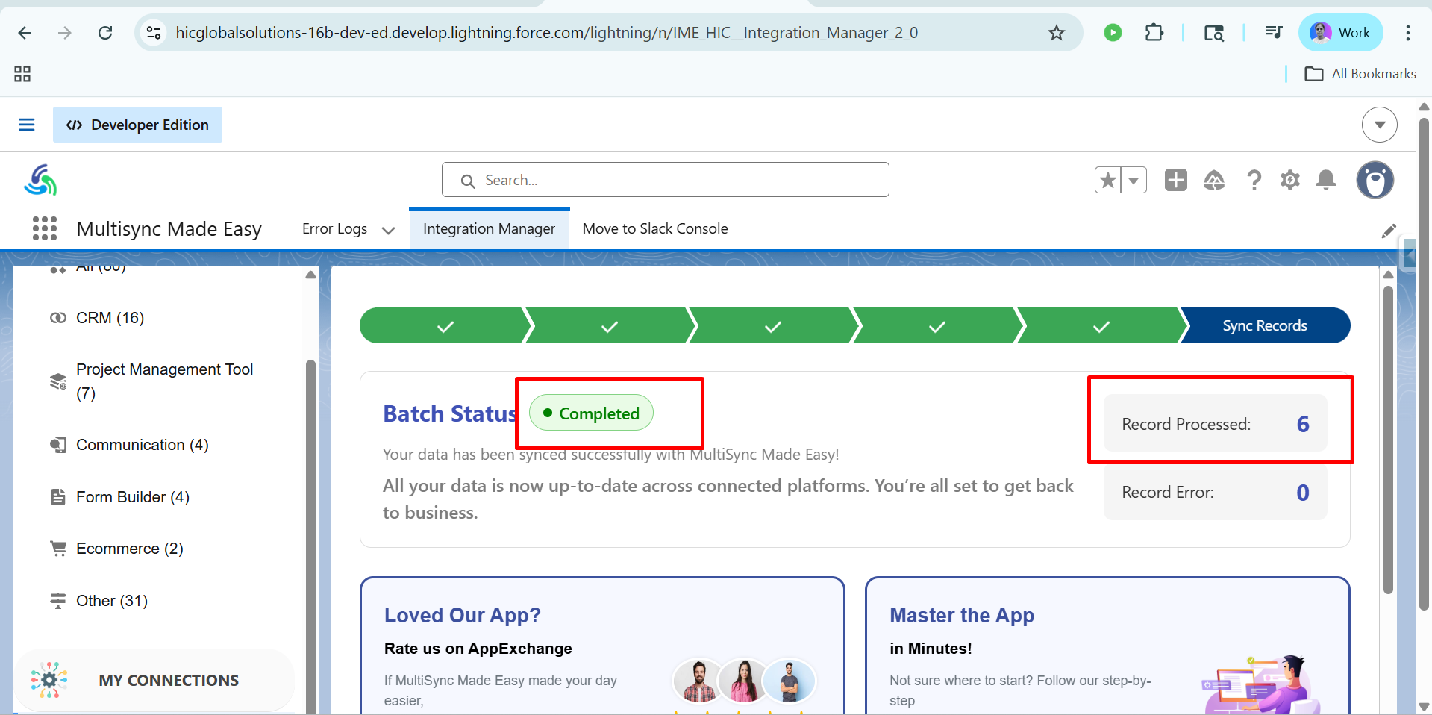Click the Master the App heading

pyautogui.click(x=962, y=615)
